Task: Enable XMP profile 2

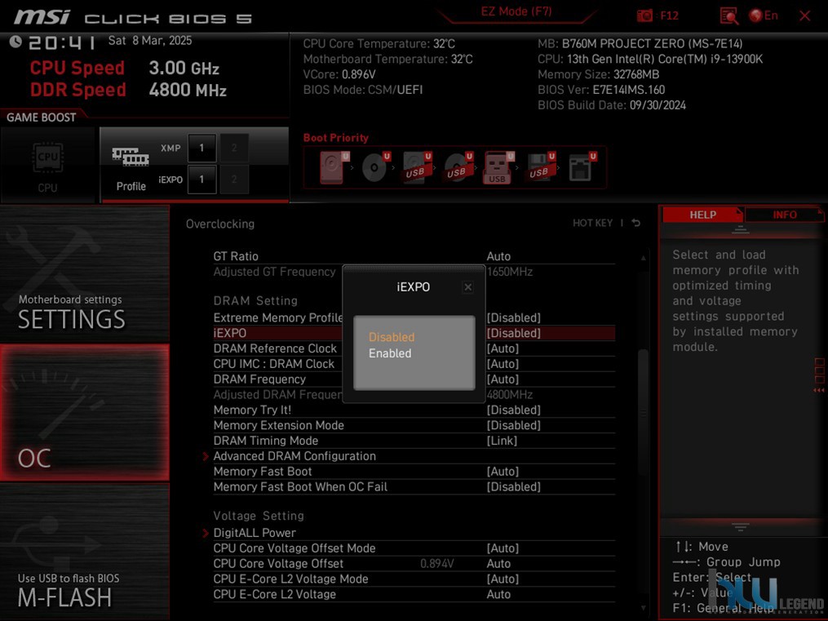Action: click(x=233, y=148)
